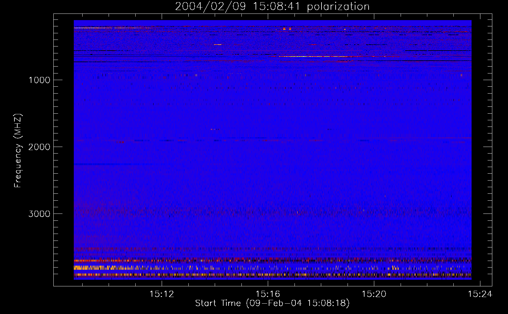This screenshot has width=508, height=314.
Task: Click the 1000 frequency tick label
Action: [x=39, y=80]
